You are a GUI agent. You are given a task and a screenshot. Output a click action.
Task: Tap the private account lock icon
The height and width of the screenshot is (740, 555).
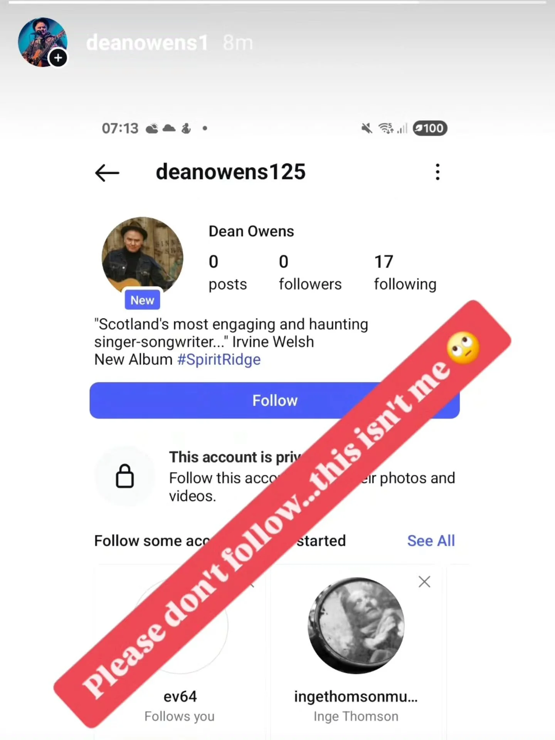click(125, 476)
